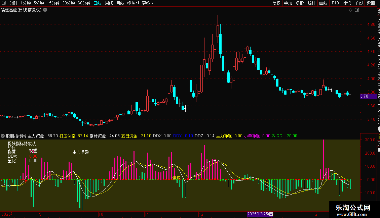Click the yellow 进场 entry signal label
Image resolution: width=380 pixels, height=218 pixels.
(177, 178)
